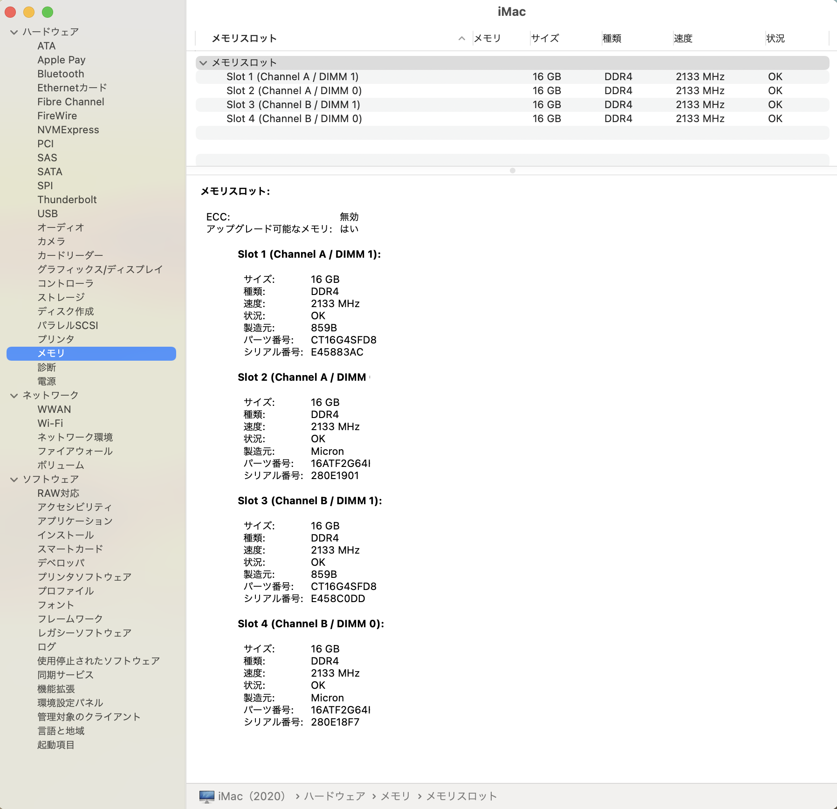Zoom the window with green button
The width and height of the screenshot is (837, 809).
(48, 12)
